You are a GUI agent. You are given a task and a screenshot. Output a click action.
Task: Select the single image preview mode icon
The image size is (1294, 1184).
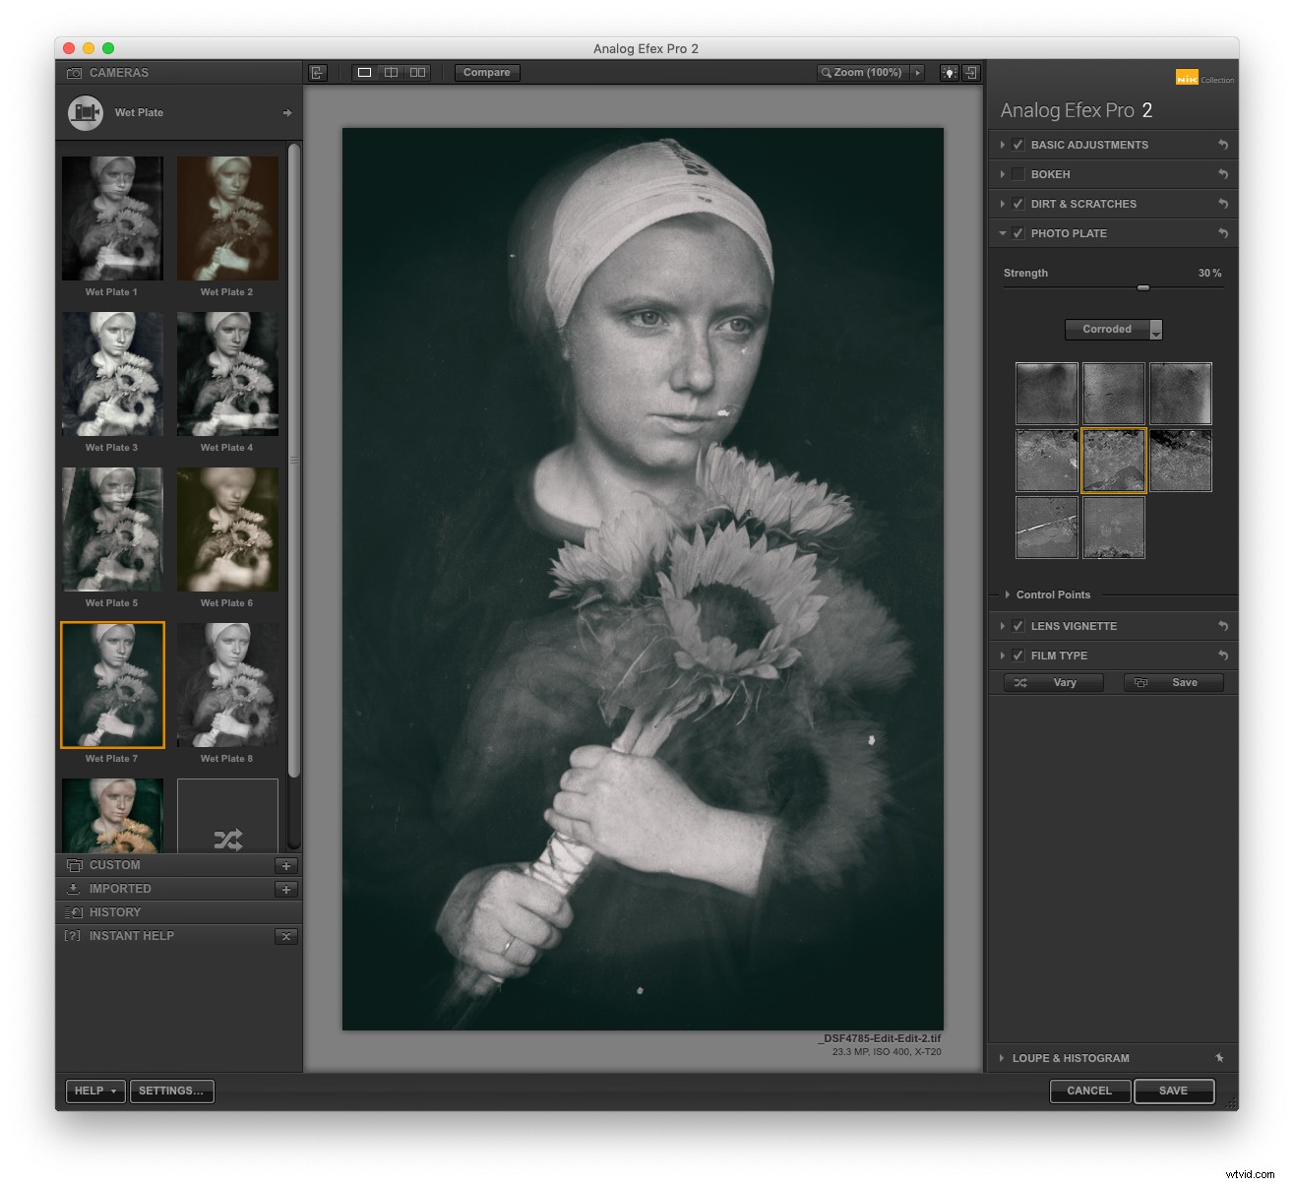(365, 72)
